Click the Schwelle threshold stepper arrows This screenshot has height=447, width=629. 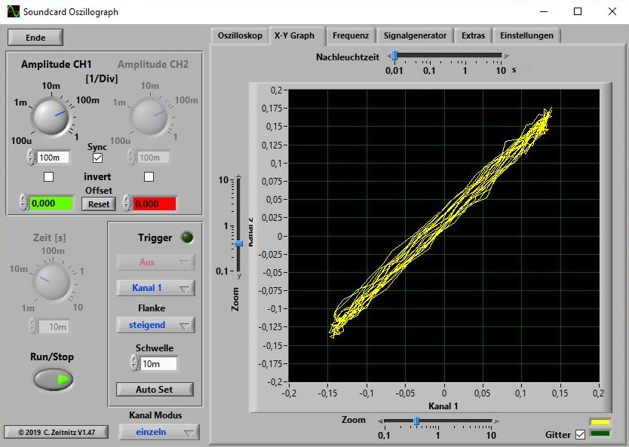pyautogui.click(x=134, y=363)
